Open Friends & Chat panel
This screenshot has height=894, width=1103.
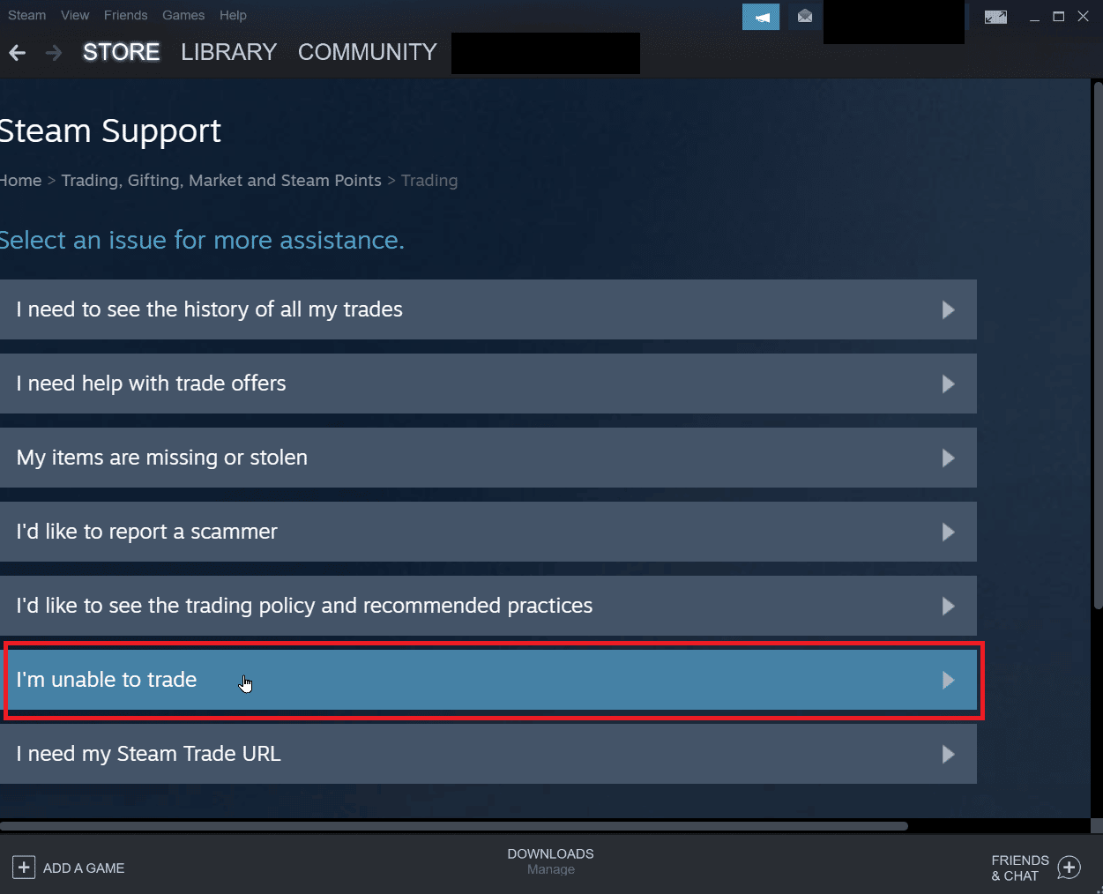click(x=1033, y=868)
